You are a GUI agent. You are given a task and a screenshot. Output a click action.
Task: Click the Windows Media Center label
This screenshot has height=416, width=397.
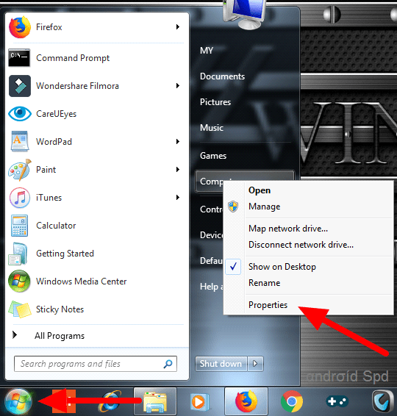pos(81,281)
